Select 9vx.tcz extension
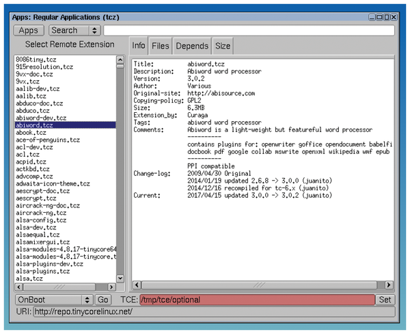This screenshot has height=334, width=410. tap(65, 81)
